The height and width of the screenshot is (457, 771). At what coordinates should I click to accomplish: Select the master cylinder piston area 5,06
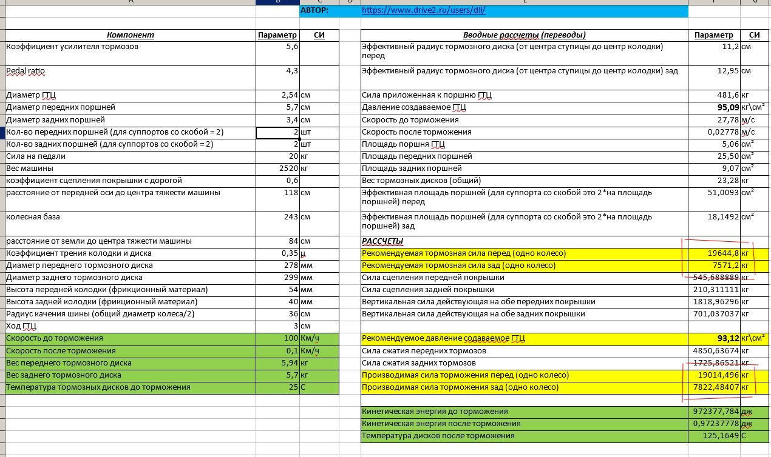pyautogui.click(x=714, y=144)
